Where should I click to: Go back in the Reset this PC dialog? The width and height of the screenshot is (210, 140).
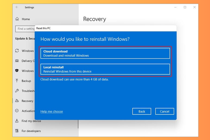(142, 111)
